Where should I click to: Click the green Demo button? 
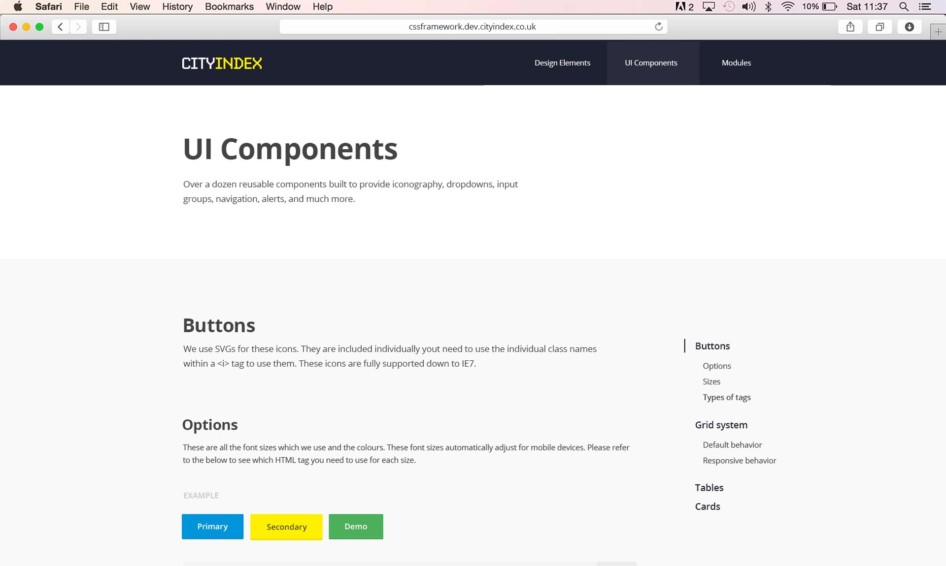point(356,526)
